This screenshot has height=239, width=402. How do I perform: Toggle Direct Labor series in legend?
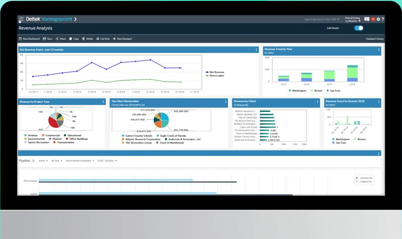pyautogui.click(x=215, y=76)
